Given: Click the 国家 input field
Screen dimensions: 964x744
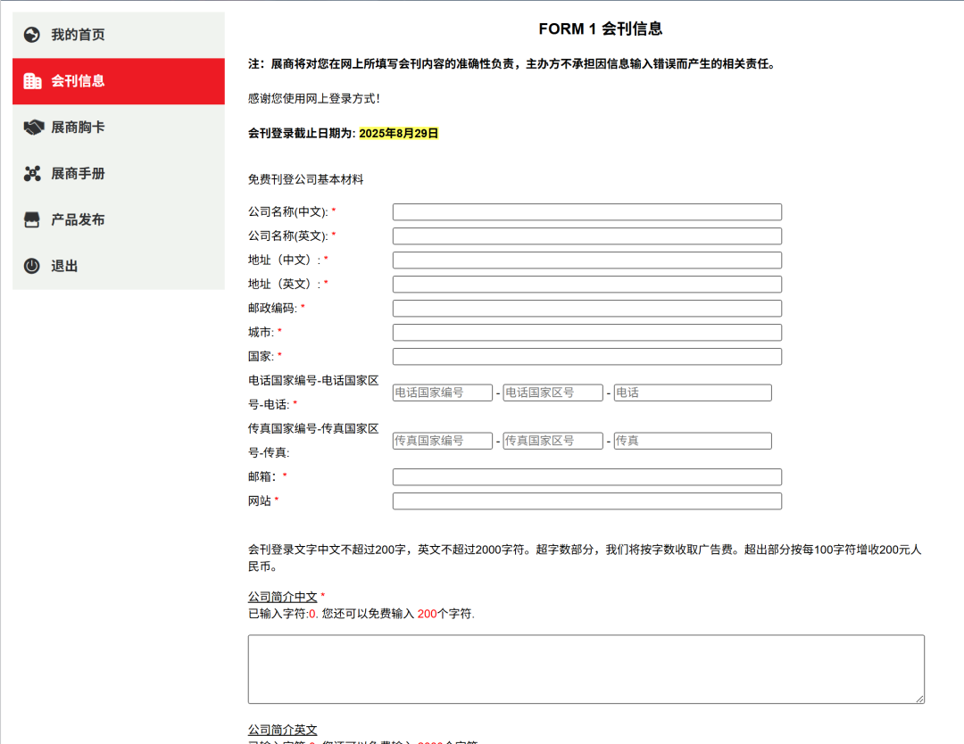Looking at the screenshot, I should (586, 356).
